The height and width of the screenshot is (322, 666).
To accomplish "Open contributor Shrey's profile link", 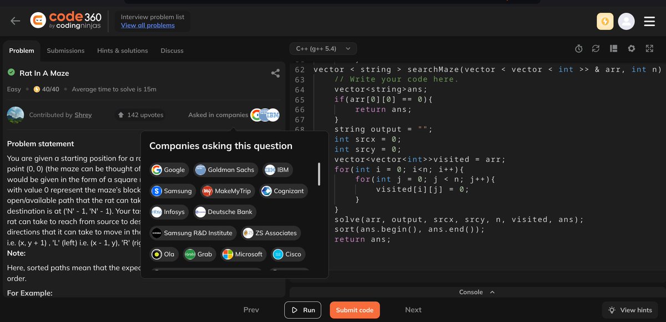I will click(83, 115).
